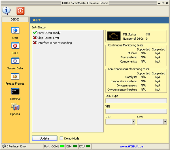
Task: Select the 'Chip Reset: Error' status line
Action: (48, 38)
